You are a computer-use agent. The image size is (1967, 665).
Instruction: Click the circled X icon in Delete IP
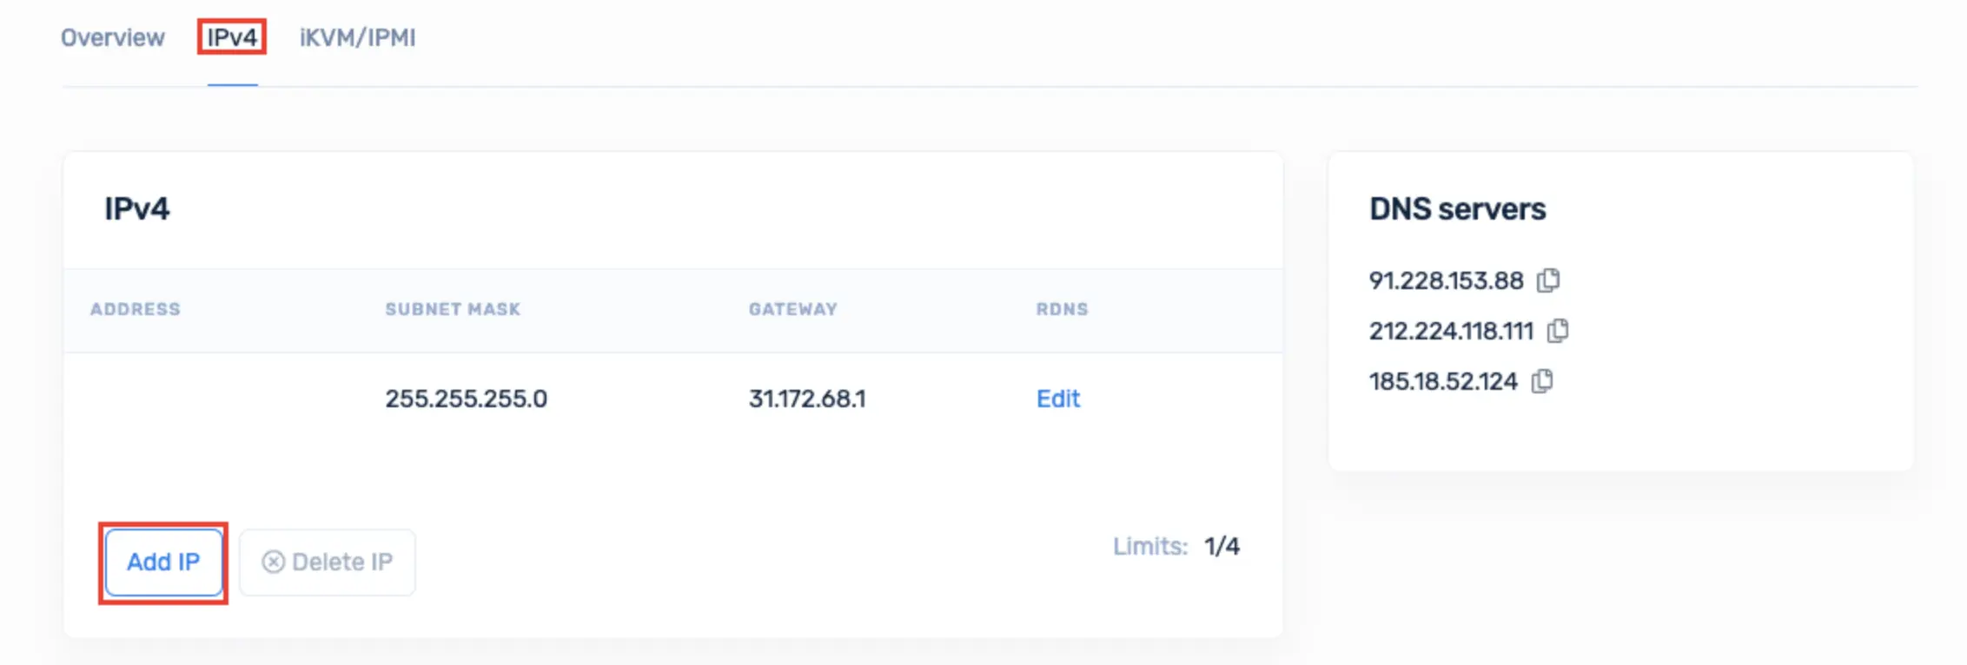(274, 563)
